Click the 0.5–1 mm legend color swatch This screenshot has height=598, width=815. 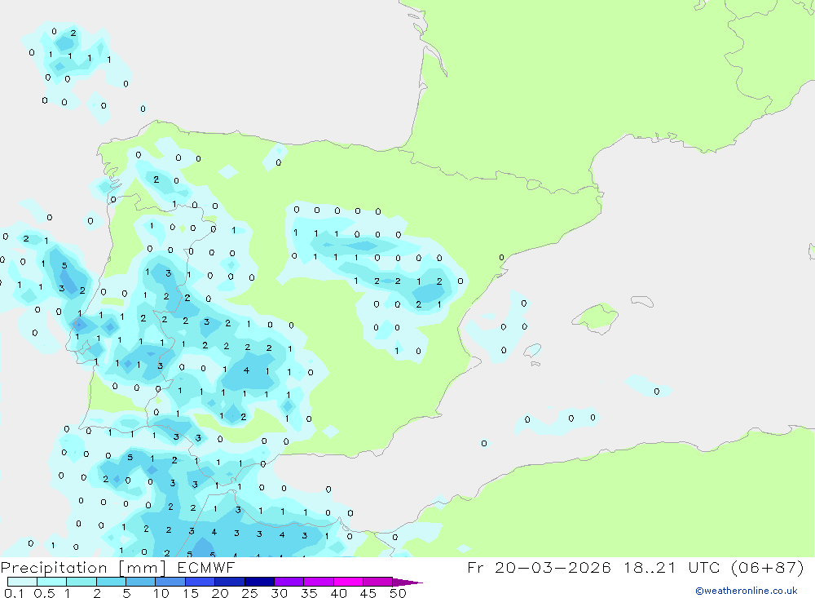(x=52, y=582)
